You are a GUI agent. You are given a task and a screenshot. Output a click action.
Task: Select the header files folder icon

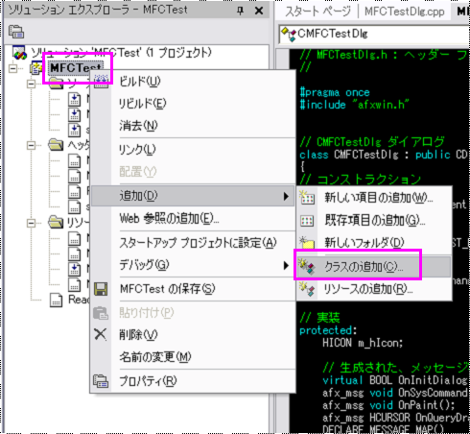coord(56,145)
